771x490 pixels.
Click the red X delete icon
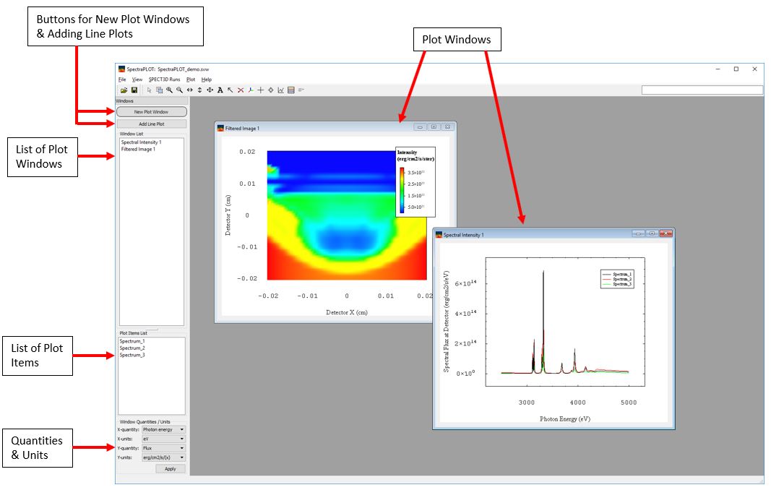241,90
